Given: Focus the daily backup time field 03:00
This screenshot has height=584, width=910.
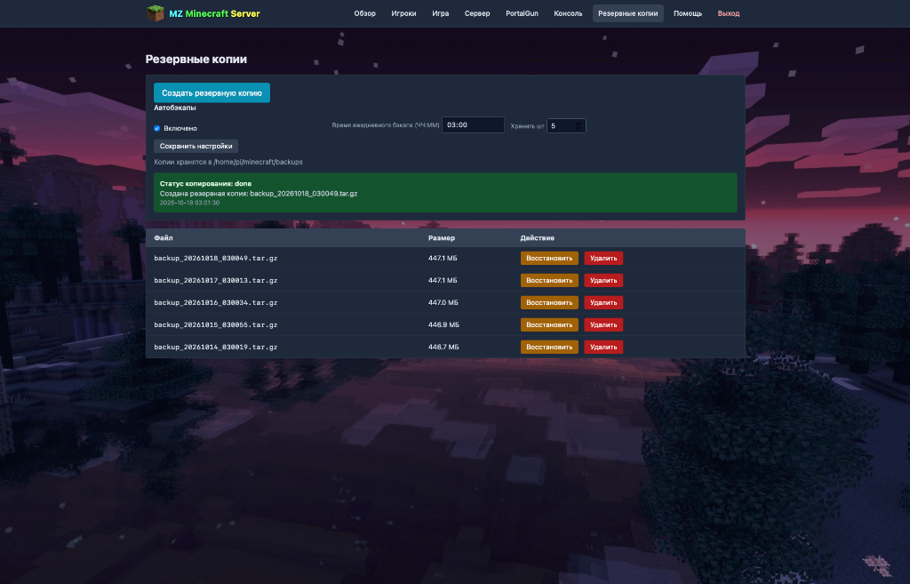Looking at the screenshot, I should [x=473, y=124].
